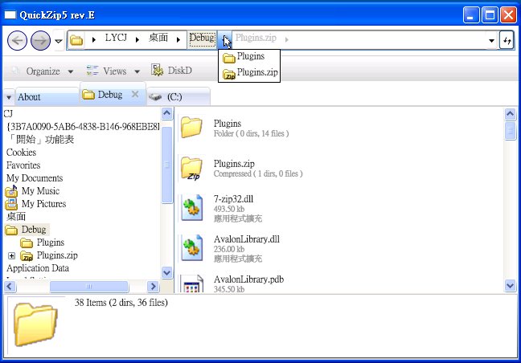Click the Plugins folder icon in file list
Image resolution: width=521 pixels, height=363 pixels.
(x=191, y=128)
